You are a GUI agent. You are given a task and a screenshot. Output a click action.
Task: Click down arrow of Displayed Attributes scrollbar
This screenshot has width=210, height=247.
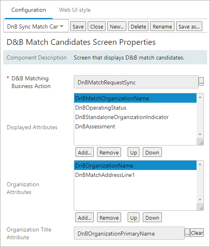(x=200, y=135)
